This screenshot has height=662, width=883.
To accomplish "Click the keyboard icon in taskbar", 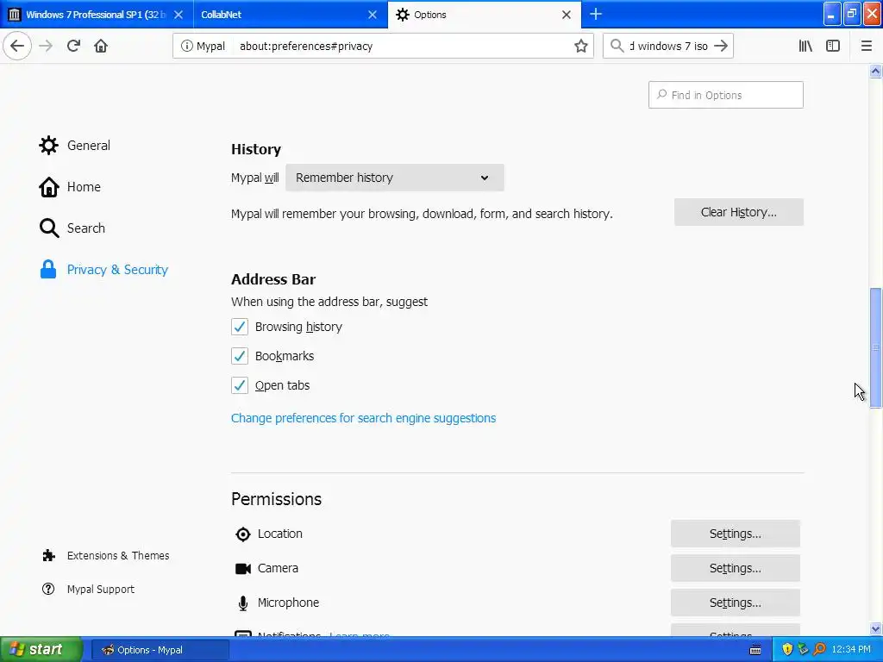I will [x=755, y=650].
